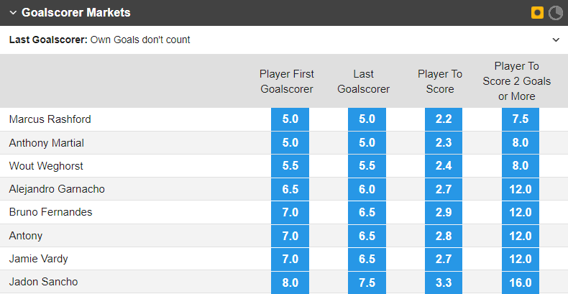
Task: Pick Alejandro Garnacho 2+ goals at 12.0
Action: pyautogui.click(x=521, y=189)
